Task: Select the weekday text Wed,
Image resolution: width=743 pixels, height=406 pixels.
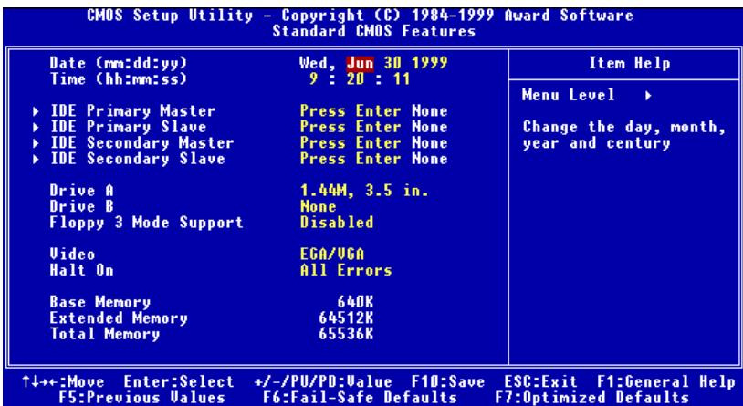Action: (319, 64)
